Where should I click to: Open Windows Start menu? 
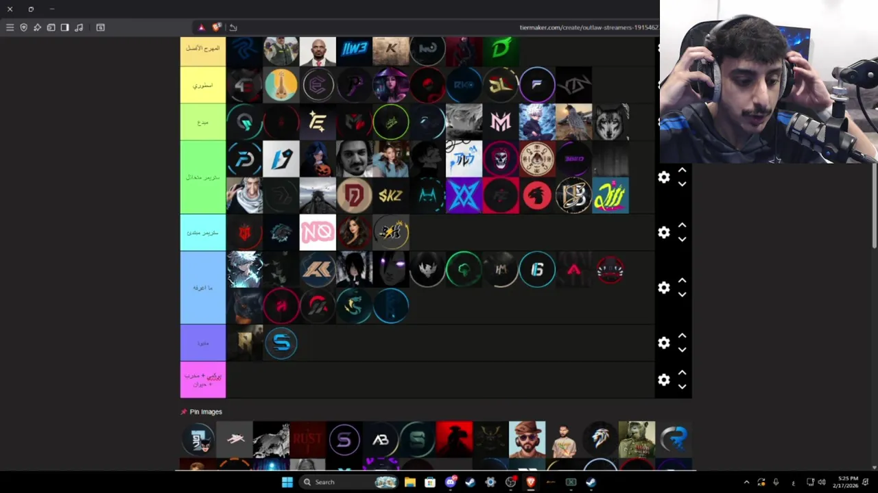287,482
